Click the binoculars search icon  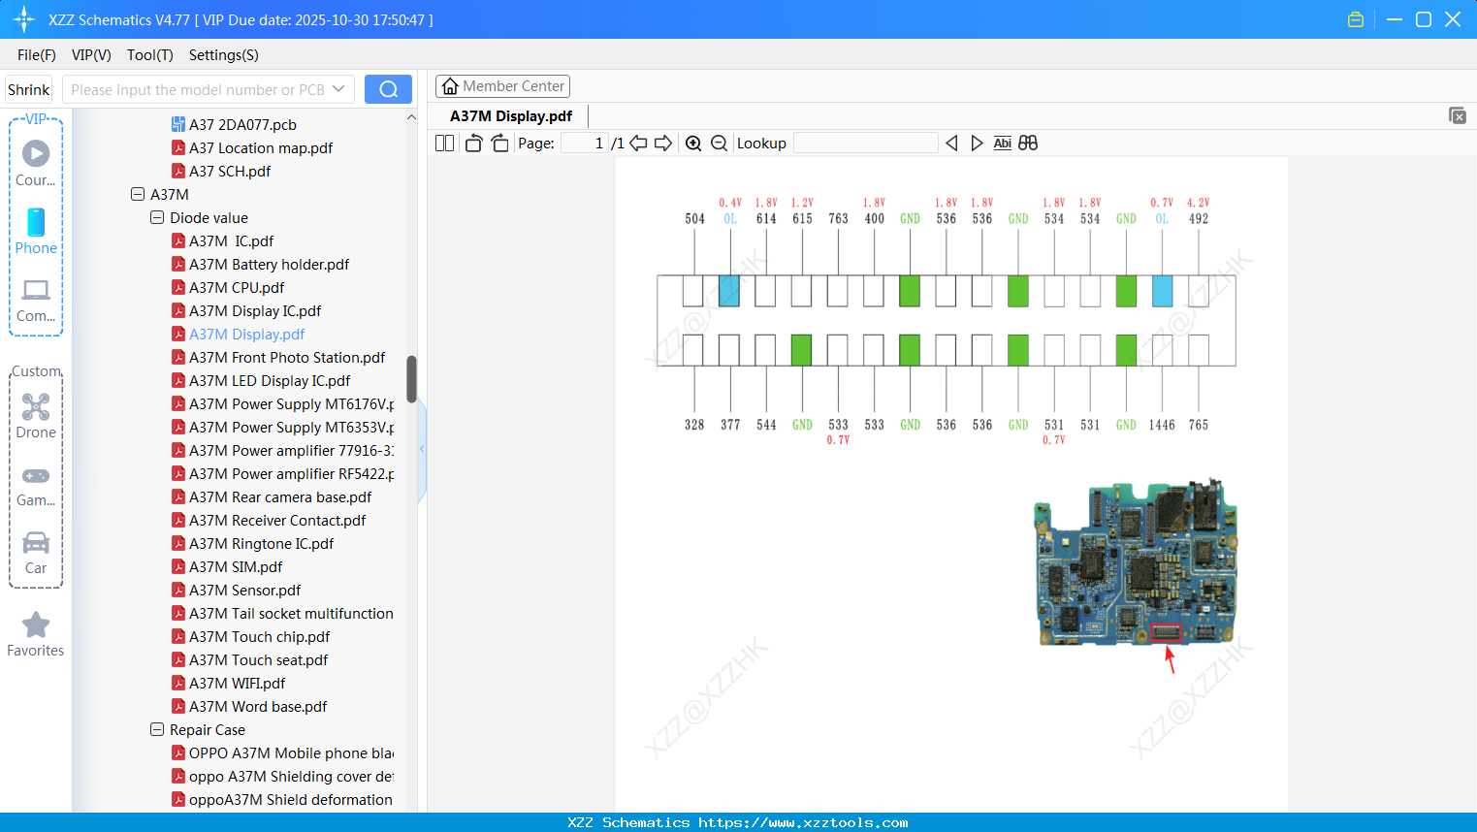1028,143
